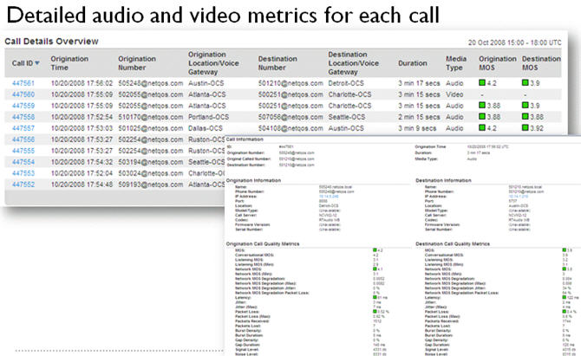Click green Origination MOS 4.2 indicator for 447557
This screenshot has height=356, width=581.
(482, 128)
